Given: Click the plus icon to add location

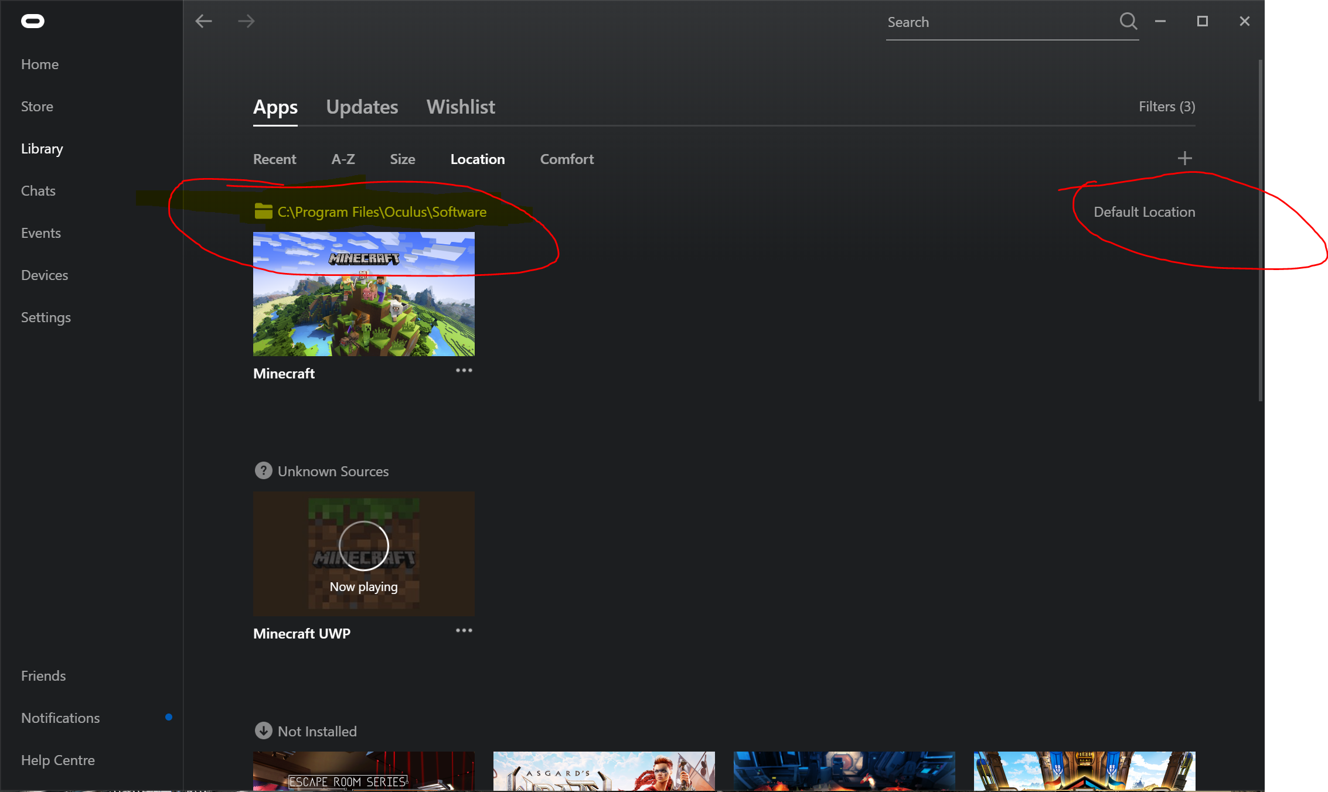Looking at the screenshot, I should pyautogui.click(x=1184, y=158).
